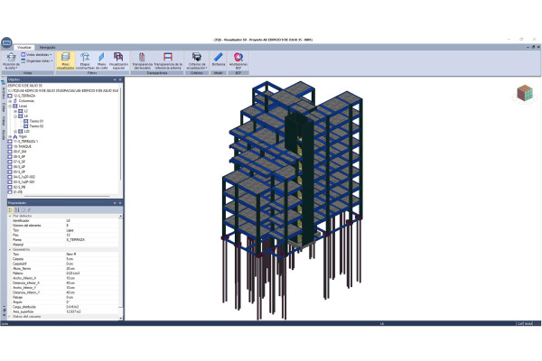Pin the Objetos panel
Viewport: 542px width, 361px height.
[115, 79]
